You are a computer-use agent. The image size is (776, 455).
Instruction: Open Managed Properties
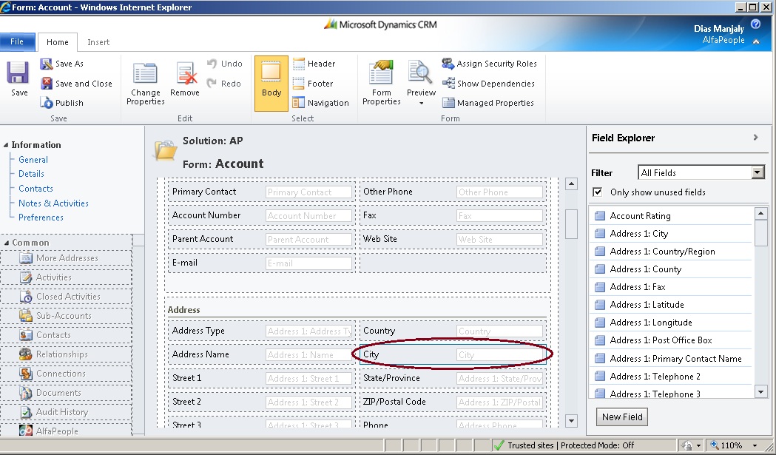click(x=488, y=103)
